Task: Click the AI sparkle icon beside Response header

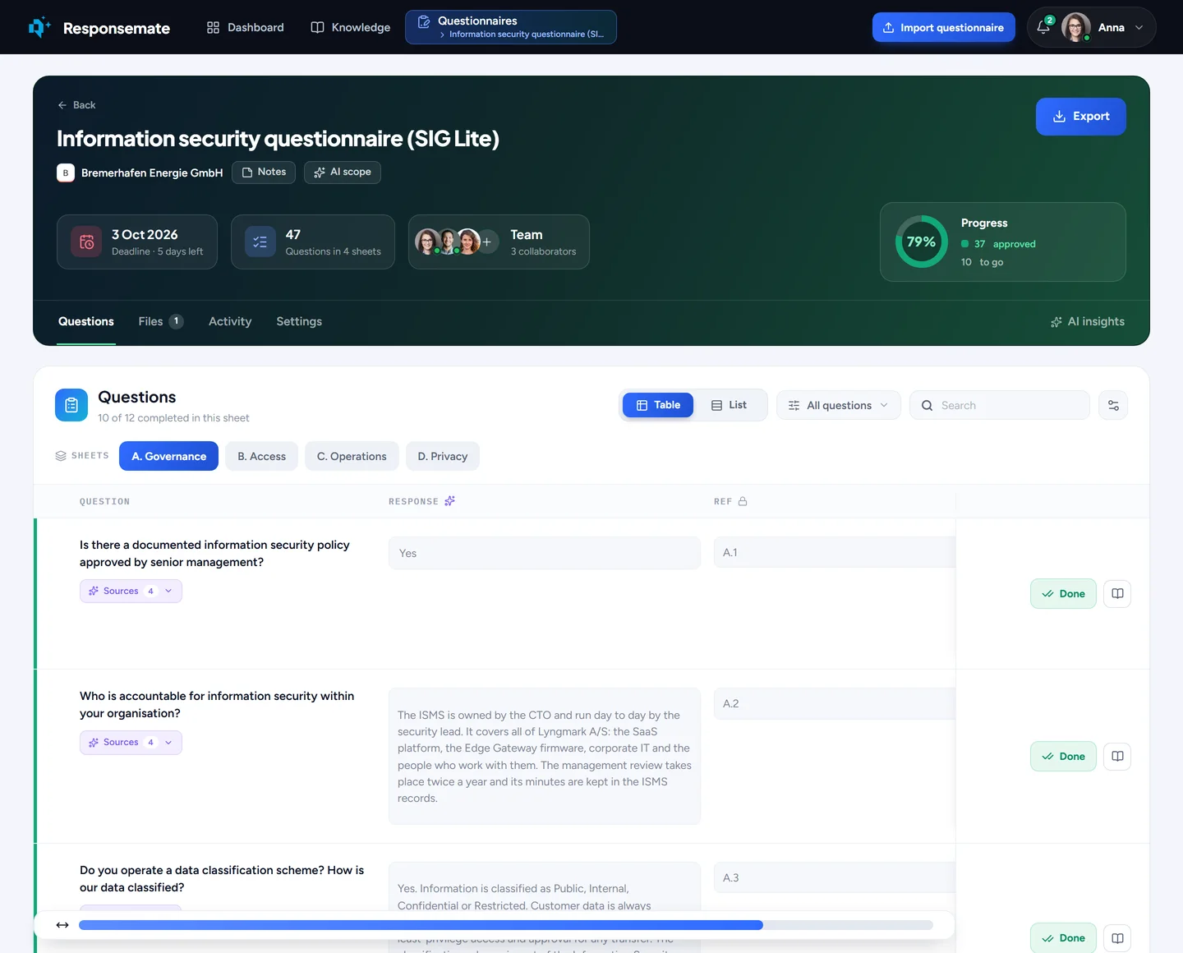Action: pyautogui.click(x=449, y=501)
